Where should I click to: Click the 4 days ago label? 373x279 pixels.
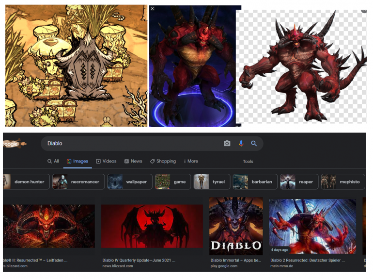(280, 250)
